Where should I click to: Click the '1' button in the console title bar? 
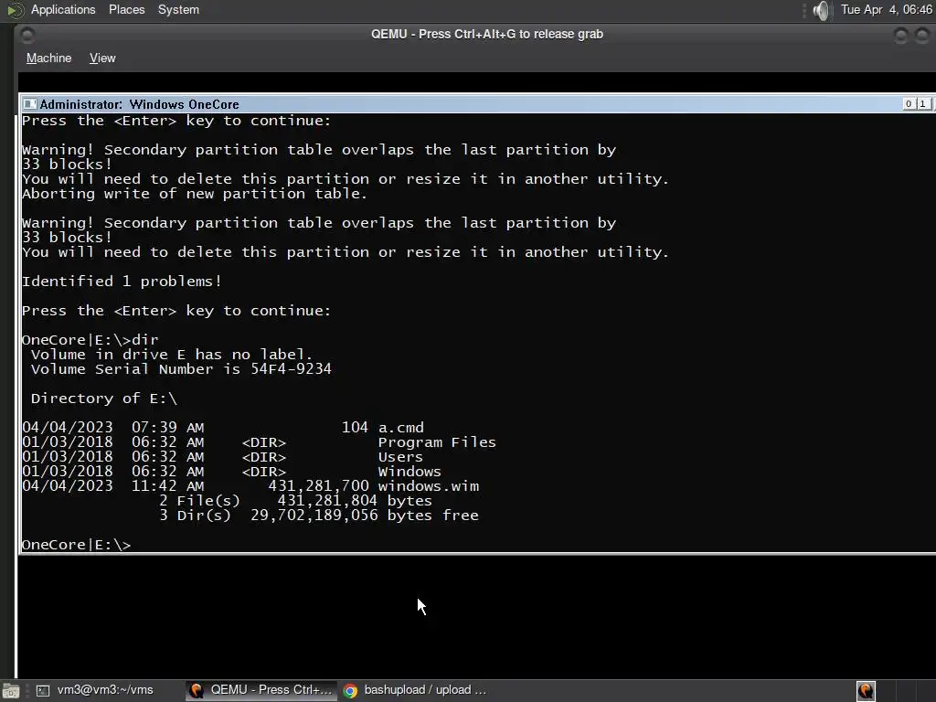pos(923,104)
